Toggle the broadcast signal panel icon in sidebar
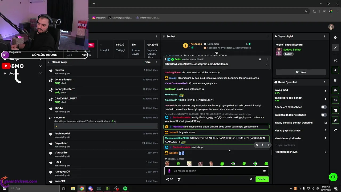 tap(335, 100)
